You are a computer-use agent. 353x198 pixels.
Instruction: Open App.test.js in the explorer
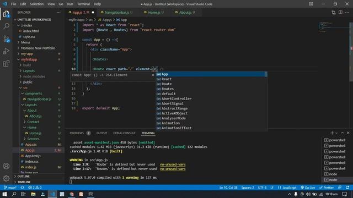pos(33,156)
